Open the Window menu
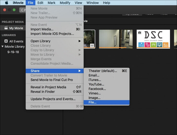 pos(93,3)
